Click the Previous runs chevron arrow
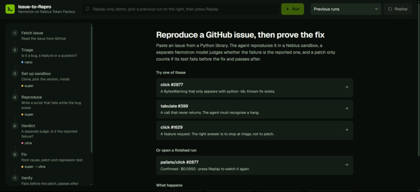The image size is (420, 192). click(x=376, y=9)
